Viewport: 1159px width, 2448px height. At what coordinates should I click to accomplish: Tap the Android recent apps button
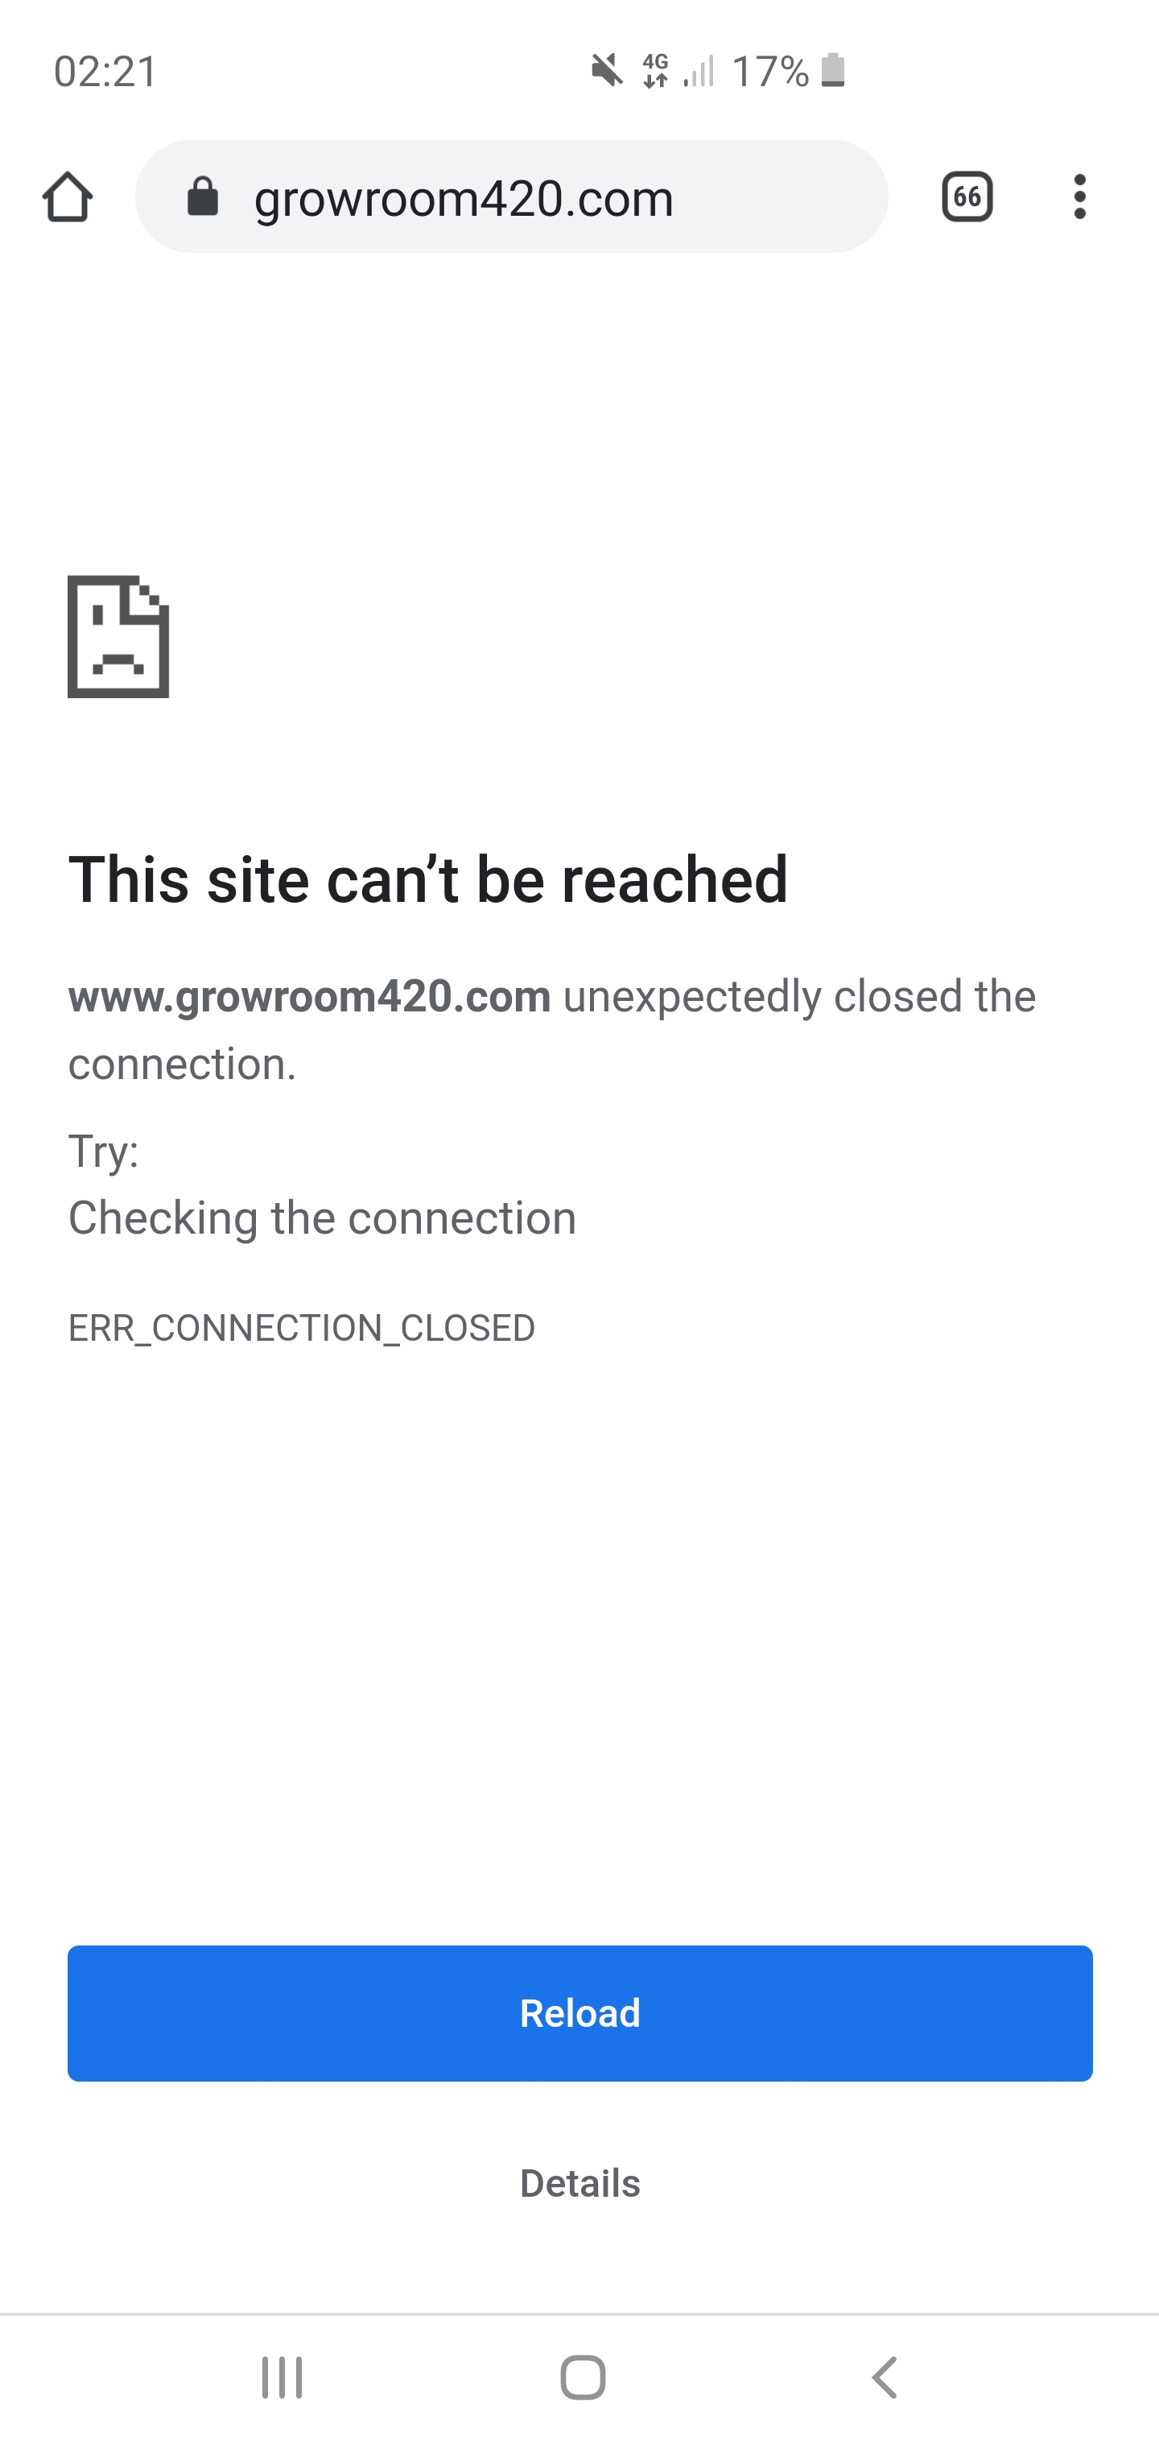pyautogui.click(x=283, y=2378)
